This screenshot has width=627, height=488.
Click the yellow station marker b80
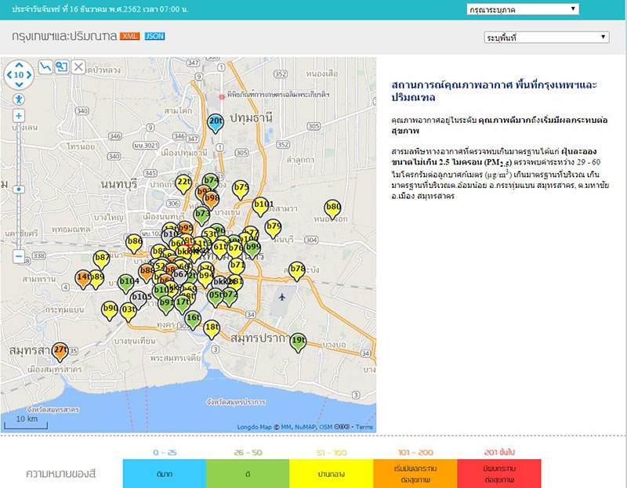(x=333, y=208)
